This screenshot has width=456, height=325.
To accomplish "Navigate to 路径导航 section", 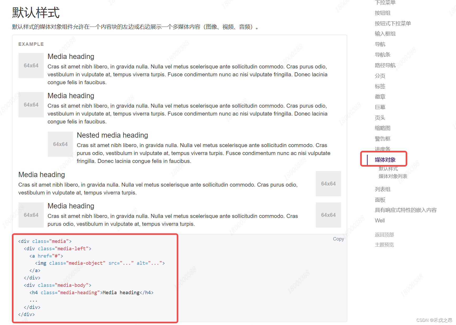I will pyautogui.click(x=385, y=65).
